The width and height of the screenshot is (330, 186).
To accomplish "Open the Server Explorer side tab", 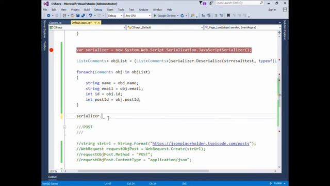I will point(45,29).
